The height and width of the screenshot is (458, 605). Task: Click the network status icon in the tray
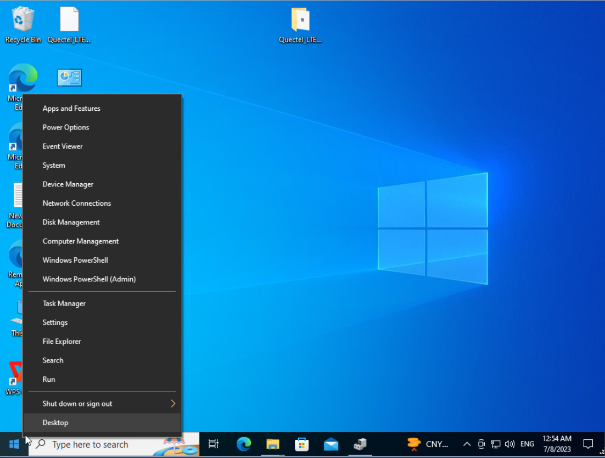coord(495,444)
